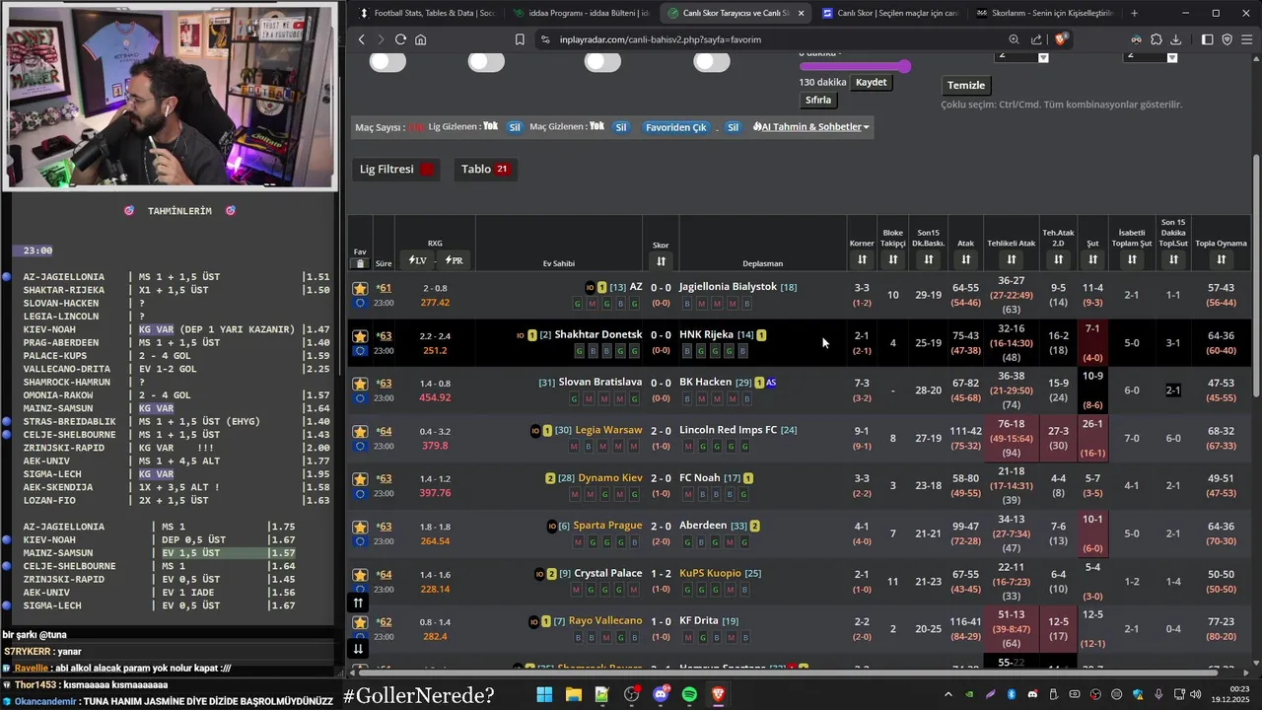
Task: Sort table by Şut column arrows
Action: (1092, 259)
